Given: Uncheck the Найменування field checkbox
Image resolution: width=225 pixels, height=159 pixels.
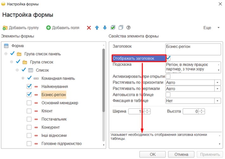Looking at the screenshot, I should coord(29,86).
